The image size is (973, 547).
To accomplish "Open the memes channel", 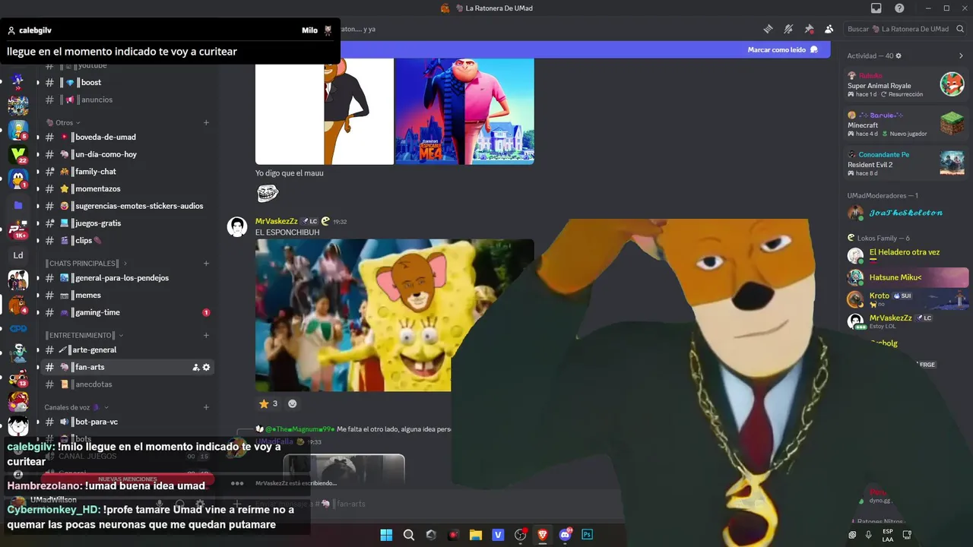I will pyautogui.click(x=126, y=295).
